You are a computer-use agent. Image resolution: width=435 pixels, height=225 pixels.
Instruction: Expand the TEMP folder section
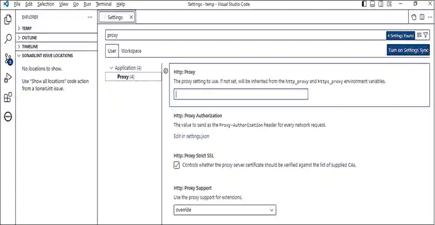click(x=57, y=28)
